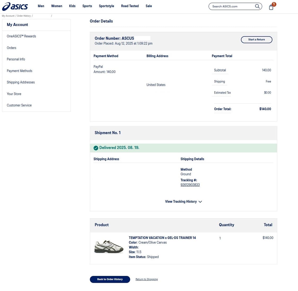The height and width of the screenshot is (291, 298).
Task: Click Subtotal 140.00 amount
Action: [266, 70]
